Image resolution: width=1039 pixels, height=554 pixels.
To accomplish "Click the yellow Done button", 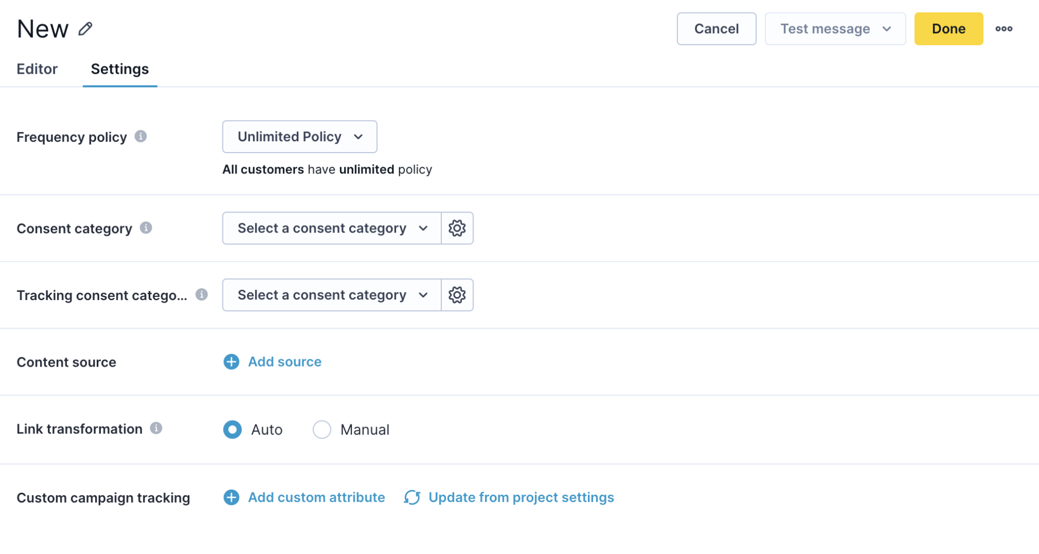I will 949,29.
